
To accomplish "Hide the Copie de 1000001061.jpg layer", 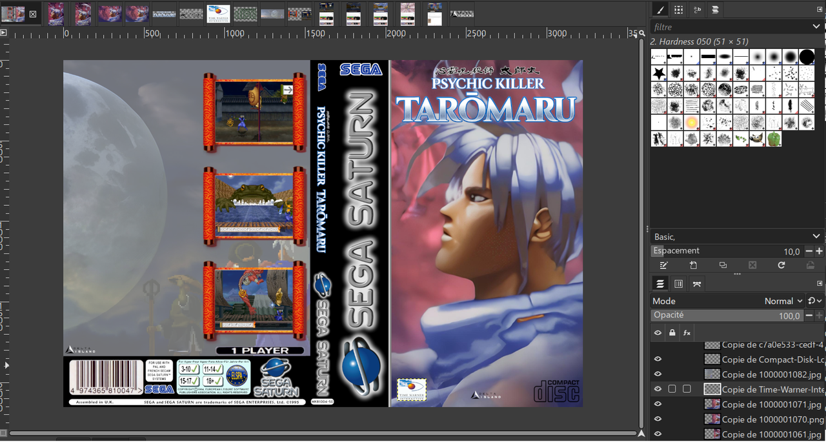I will coord(658,434).
